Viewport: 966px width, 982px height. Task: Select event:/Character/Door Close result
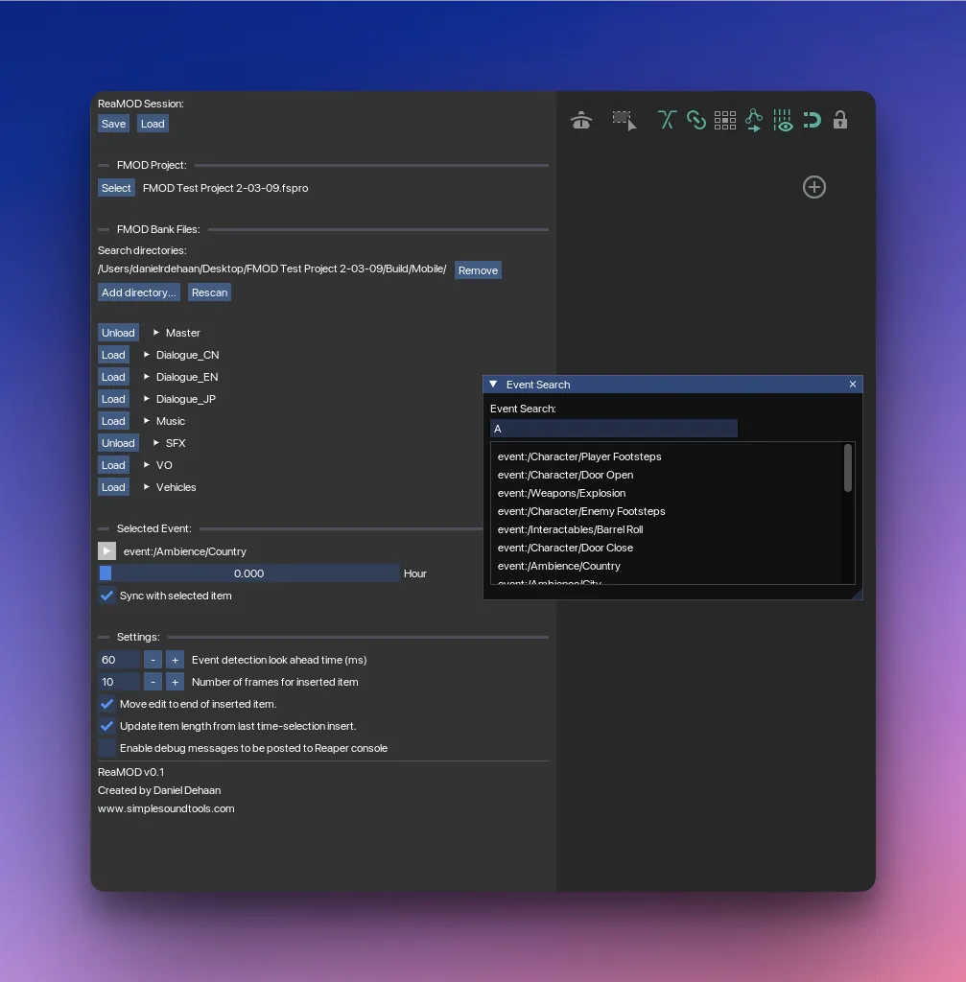pos(565,548)
